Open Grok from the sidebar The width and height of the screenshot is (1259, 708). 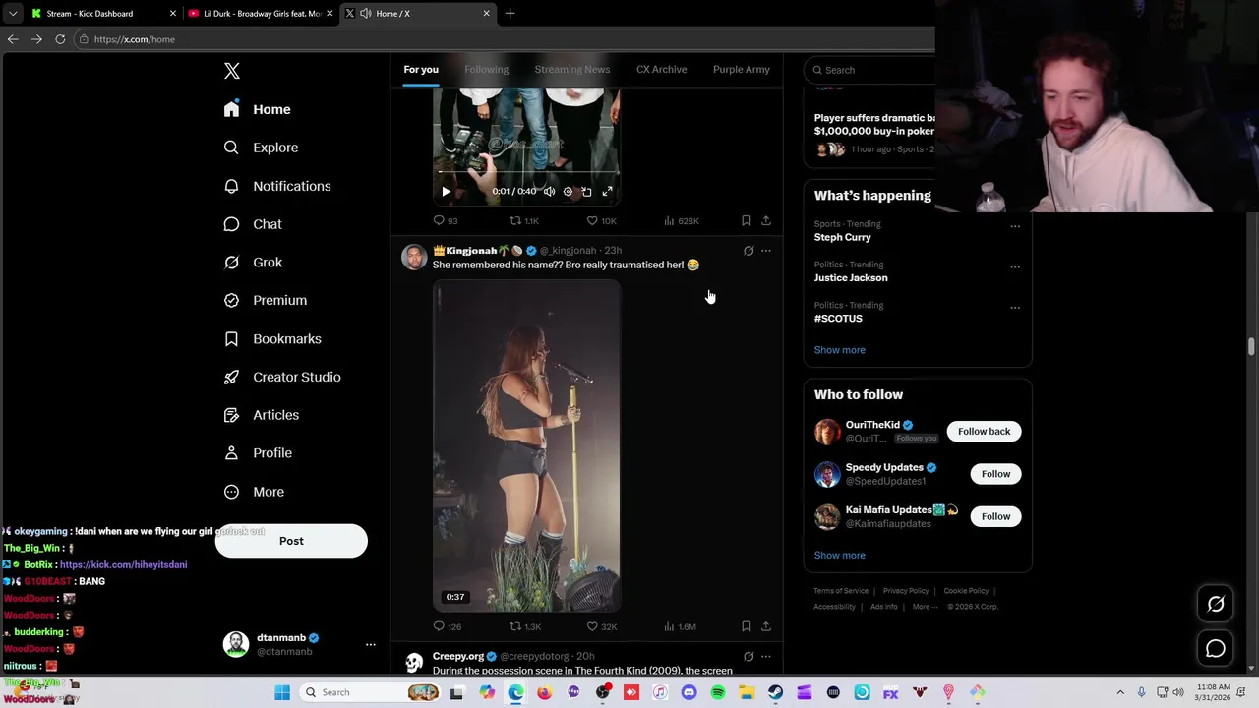(253, 263)
